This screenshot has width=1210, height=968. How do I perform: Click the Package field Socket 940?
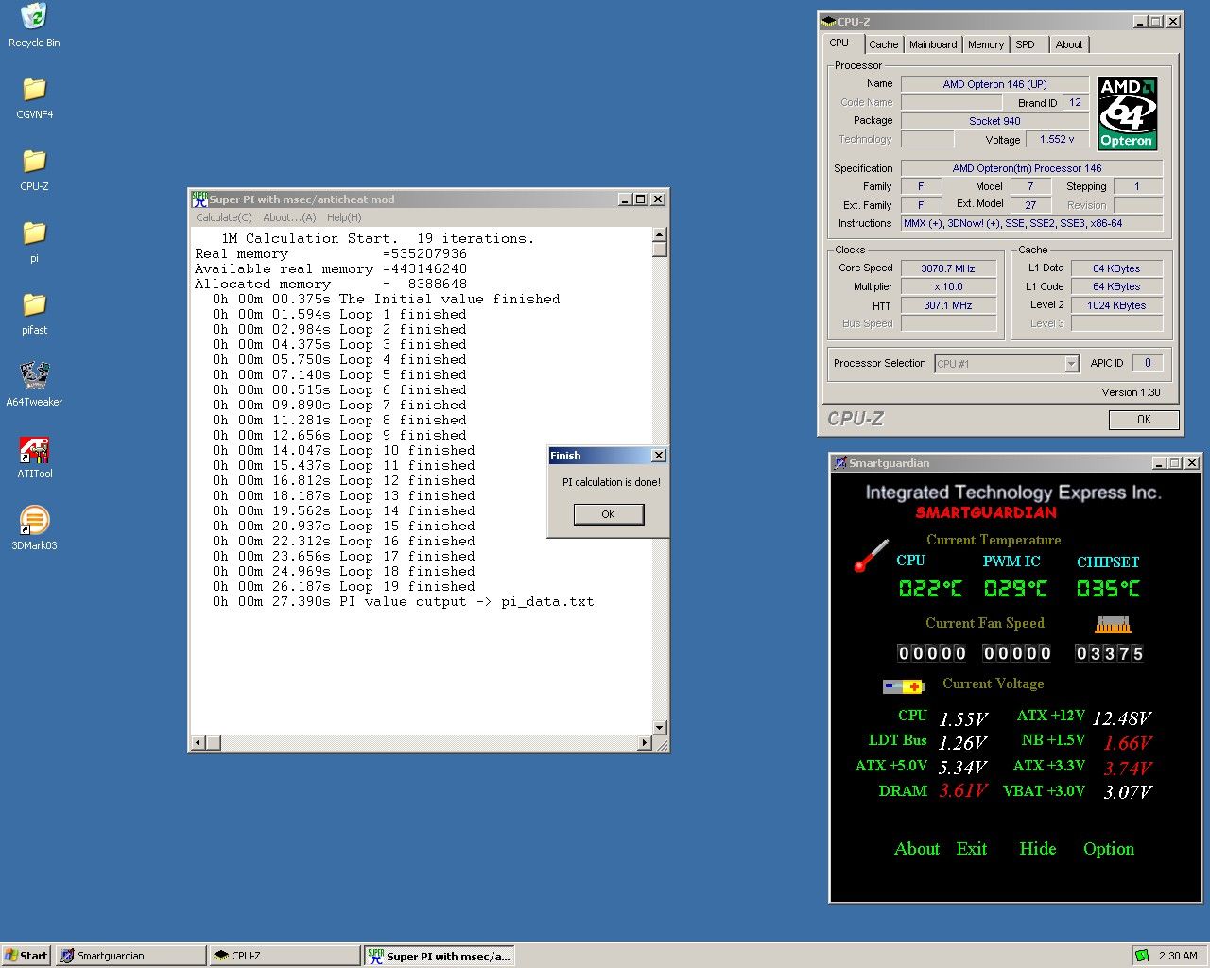coord(994,121)
